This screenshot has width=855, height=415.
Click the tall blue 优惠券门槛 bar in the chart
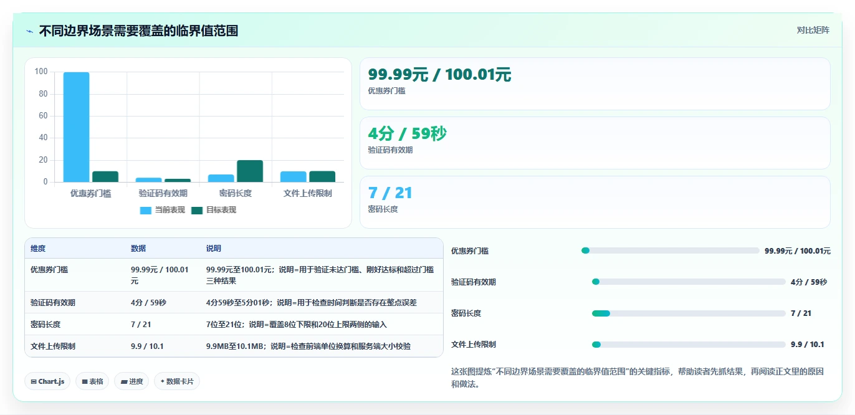click(76, 127)
